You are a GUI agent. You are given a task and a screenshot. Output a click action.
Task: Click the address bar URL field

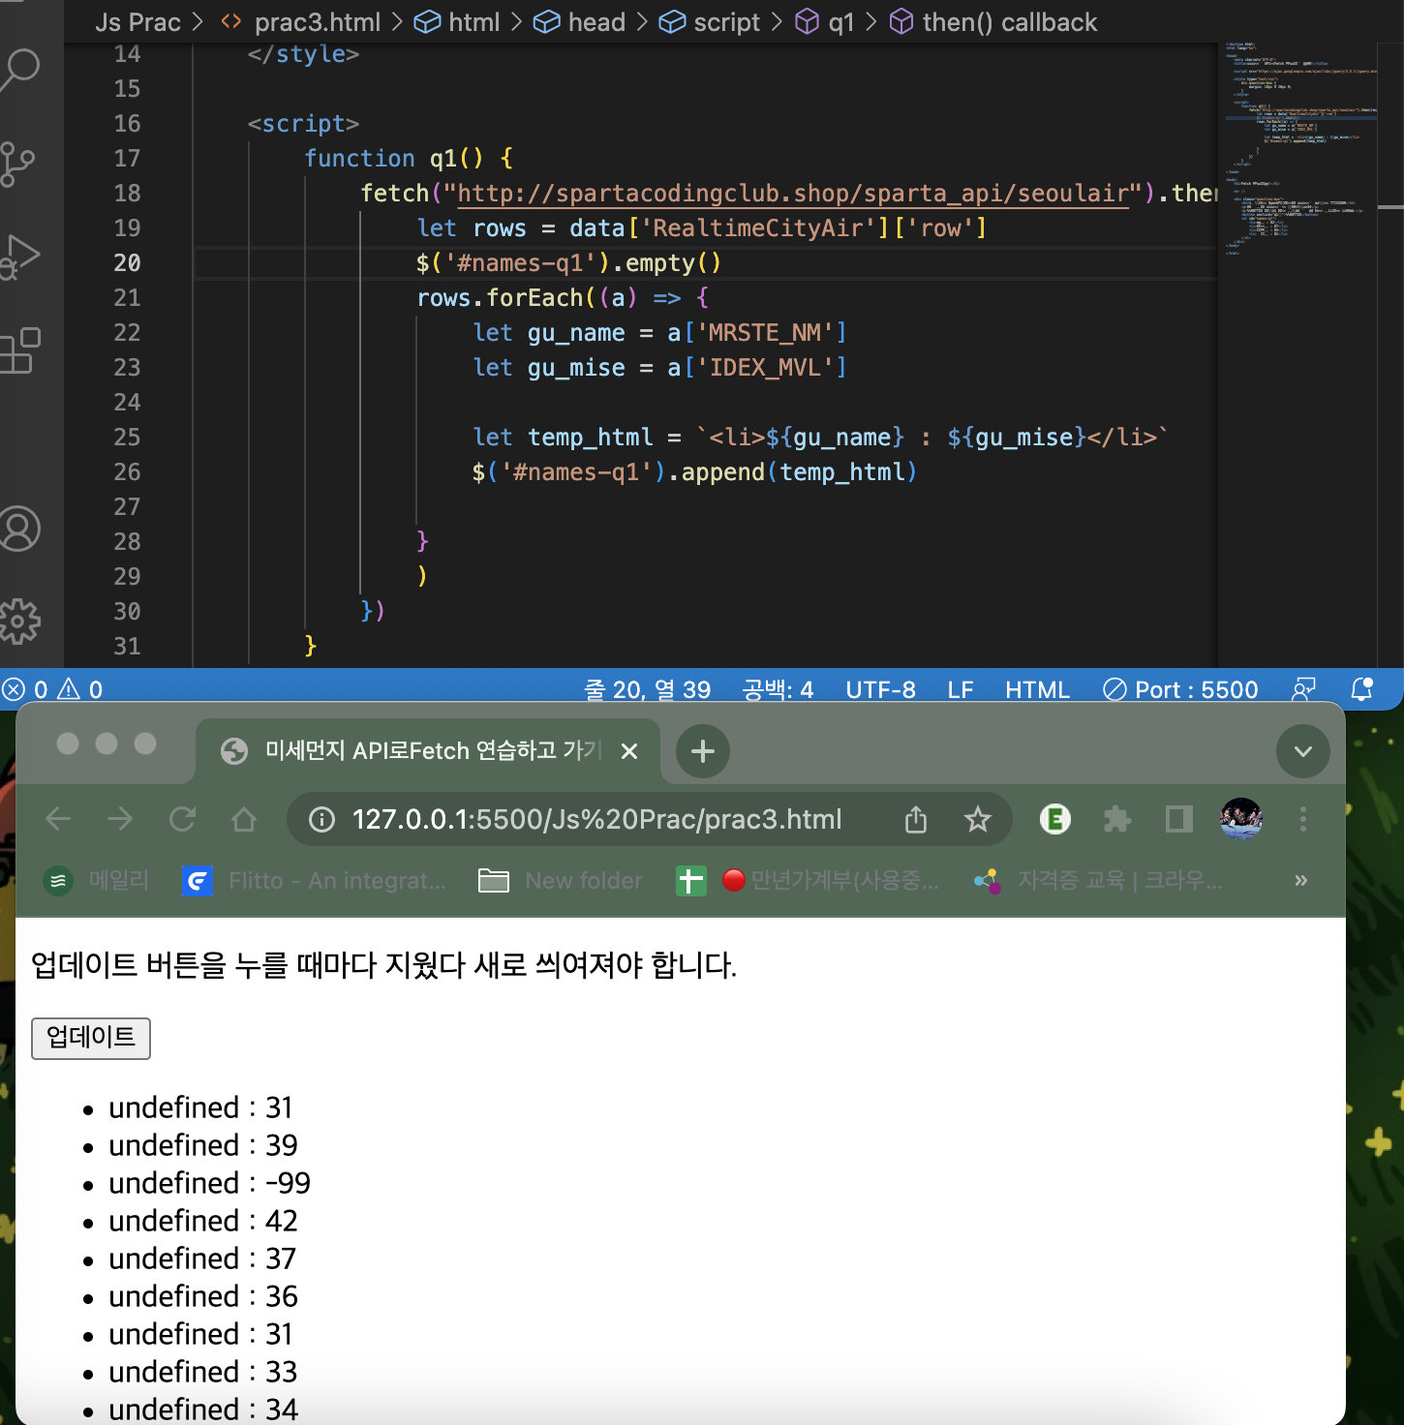(596, 820)
